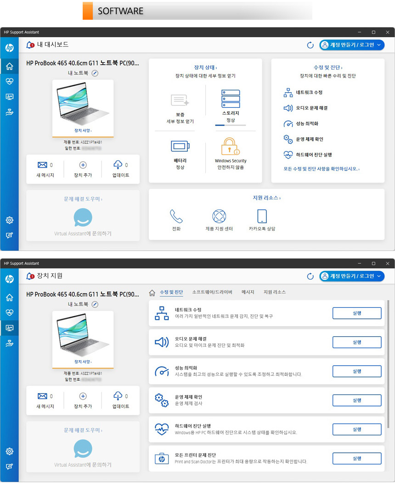395x484 pixels.
Task: Open the 장치 사양 link in 장치 지원 window
Action: (83, 362)
